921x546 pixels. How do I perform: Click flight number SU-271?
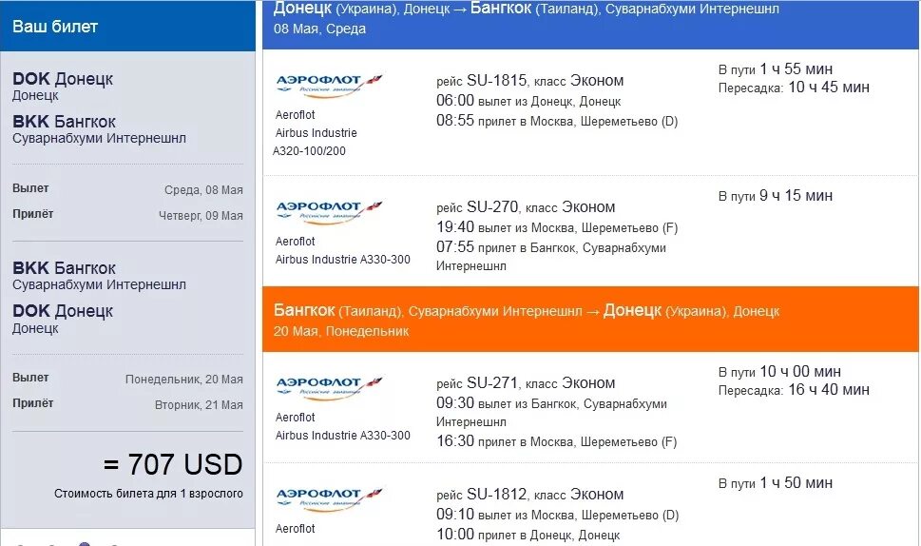(x=492, y=382)
